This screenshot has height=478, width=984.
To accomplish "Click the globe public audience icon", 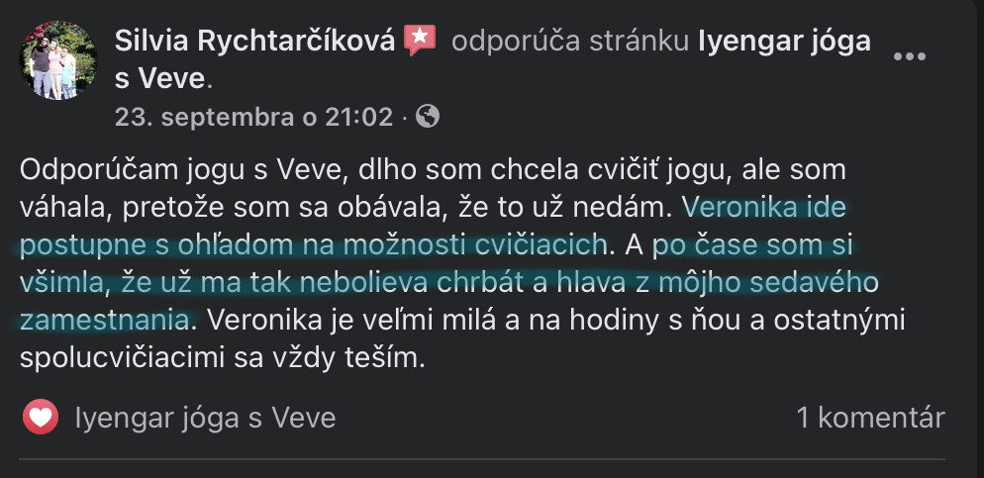I will (428, 116).
